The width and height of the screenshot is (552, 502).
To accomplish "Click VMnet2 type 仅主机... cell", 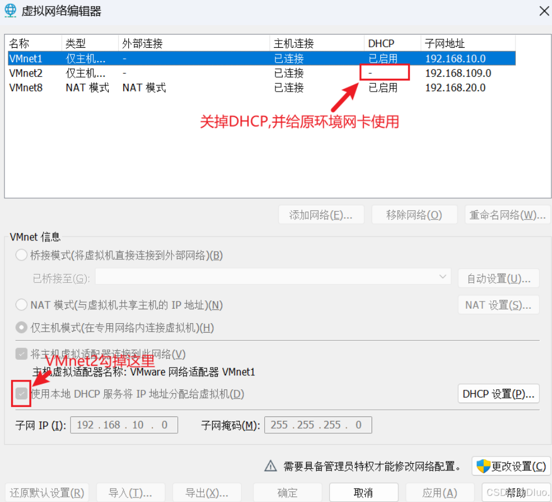I will (86, 73).
